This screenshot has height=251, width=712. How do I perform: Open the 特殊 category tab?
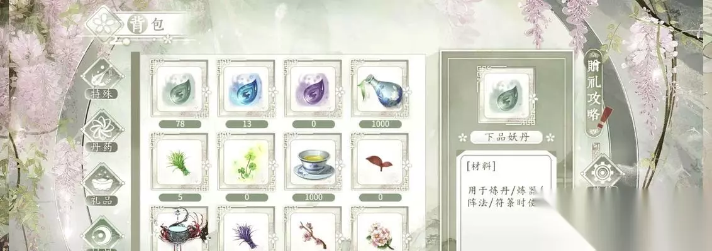tap(102, 79)
